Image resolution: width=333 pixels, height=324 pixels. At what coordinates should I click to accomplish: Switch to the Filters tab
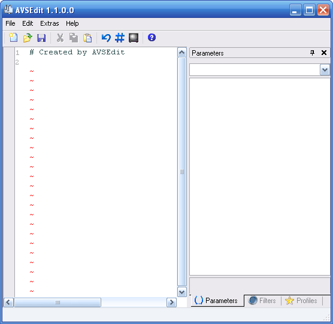coord(262,301)
